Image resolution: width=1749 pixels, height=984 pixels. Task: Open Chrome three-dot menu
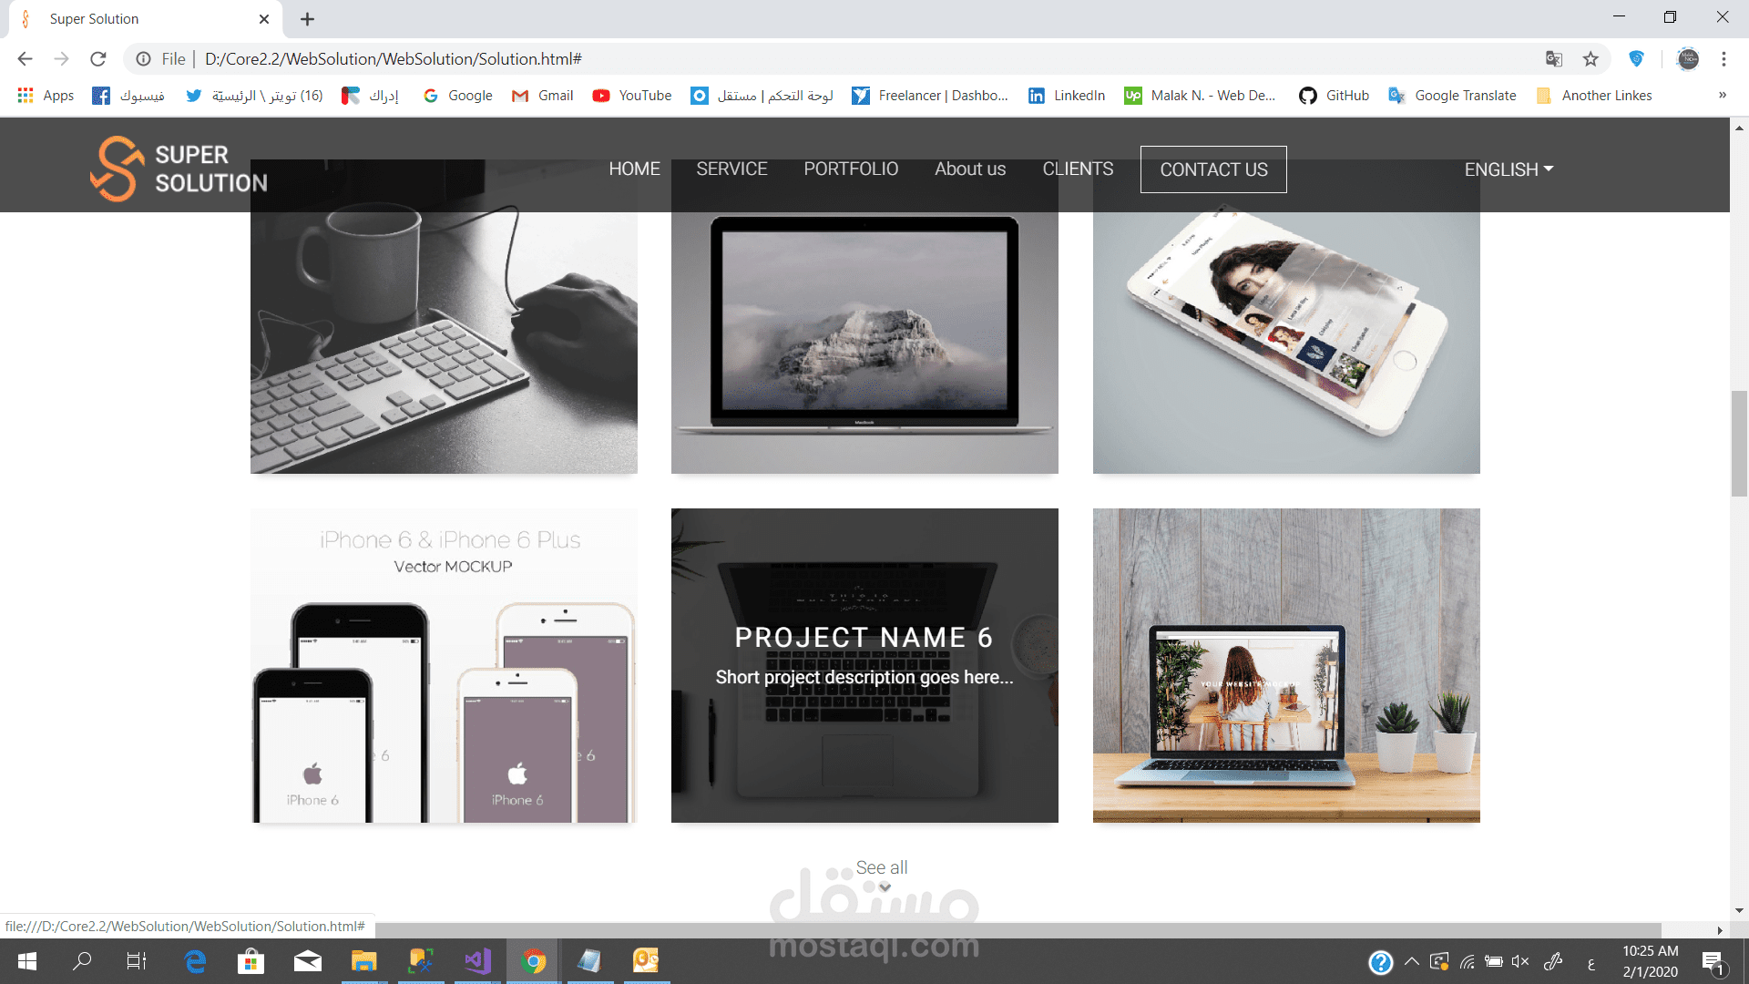pos(1723,59)
